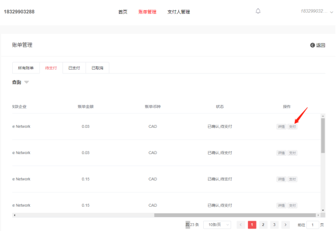Image resolution: width=336 pixels, height=231 pixels.
Task: Open the 10条/页 page size dropdown
Action: pyautogui.click(x=217, y=224)
